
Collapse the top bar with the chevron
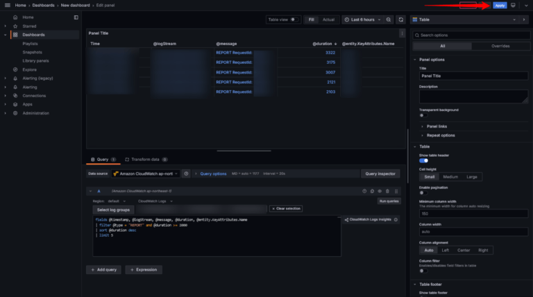point(526,6)
